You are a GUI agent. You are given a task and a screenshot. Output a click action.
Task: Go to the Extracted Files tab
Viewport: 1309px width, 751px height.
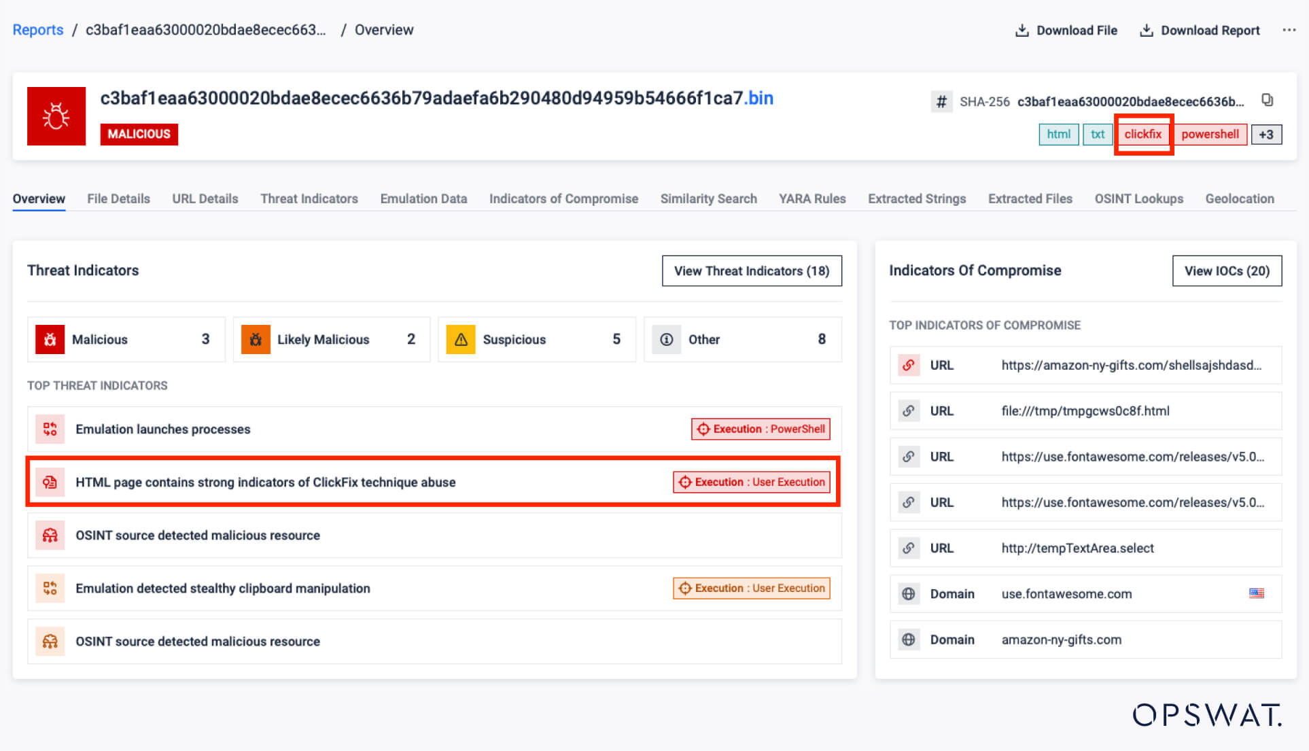coord(1030,198)
